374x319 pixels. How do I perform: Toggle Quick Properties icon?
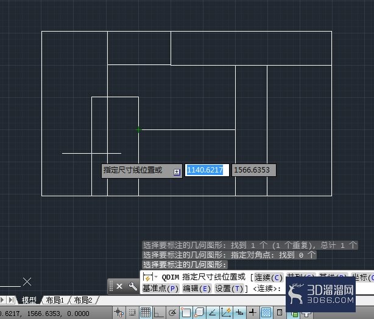click(x=280, y=312)
